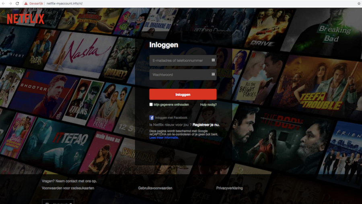Screen dimensions: 362x204
Task: Focus the E-mailadres of telefoonnummer field
Action: tap(183, 60)
